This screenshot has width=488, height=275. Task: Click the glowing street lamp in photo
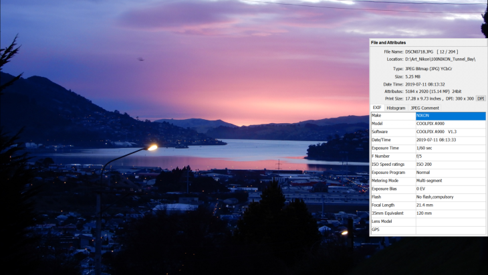[152, 147]
